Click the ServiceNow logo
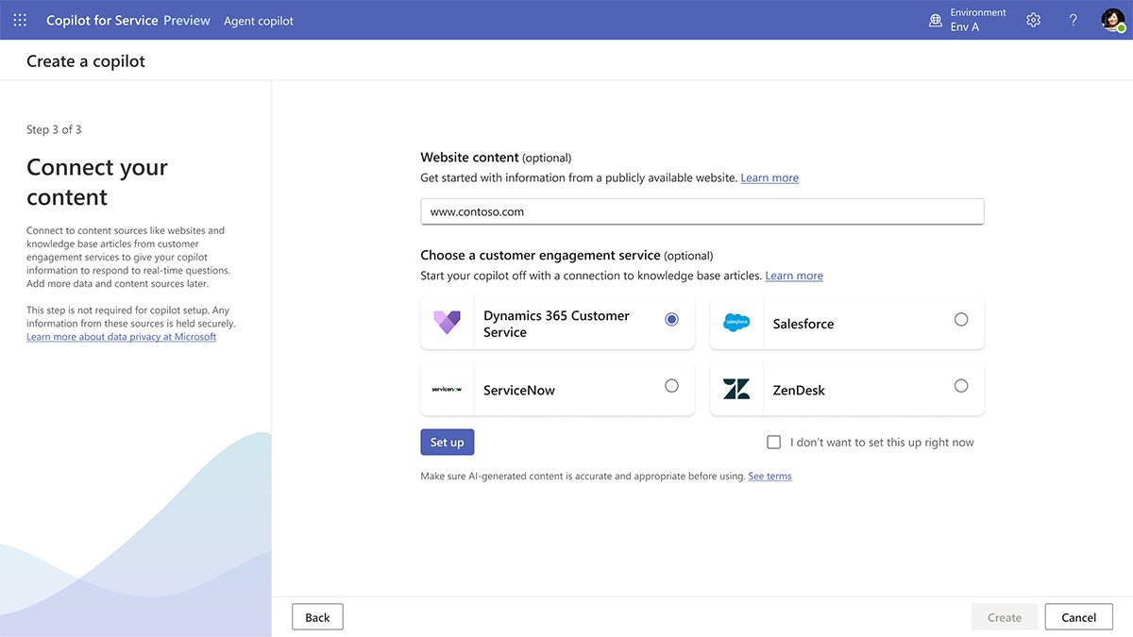The width and height of the screenshot is (1133, 637). click(447, 389)
